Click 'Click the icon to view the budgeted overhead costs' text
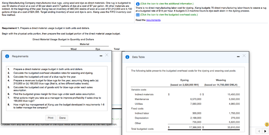This screenshot has width=269, height=135. click(169, 15)
